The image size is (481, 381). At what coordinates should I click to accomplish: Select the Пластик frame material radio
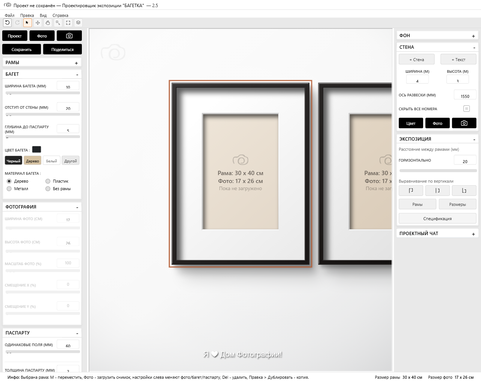click(48, 181)
